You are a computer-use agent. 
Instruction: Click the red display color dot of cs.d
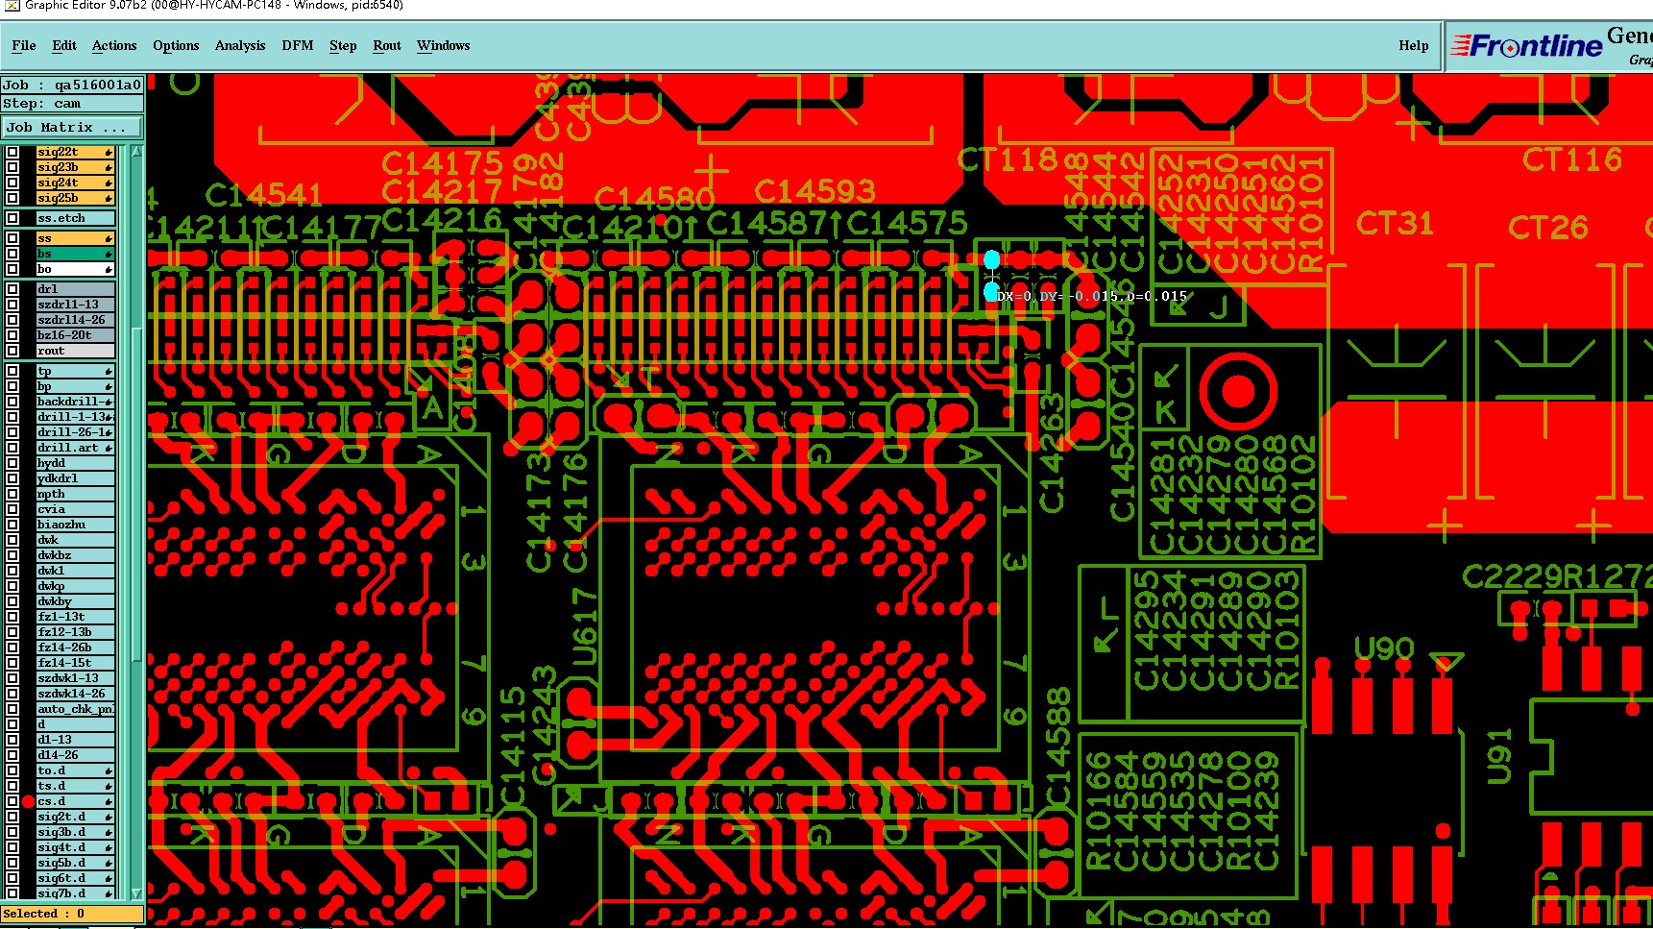point(28,801)
